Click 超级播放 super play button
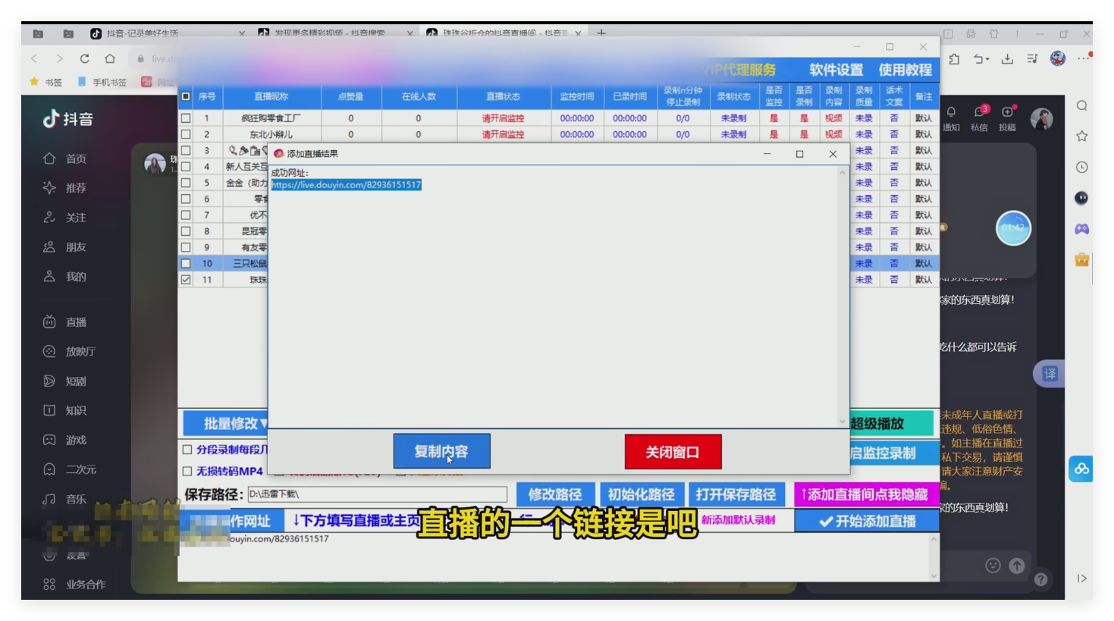The image size is (1114, 621). click(x=892, y=423)
